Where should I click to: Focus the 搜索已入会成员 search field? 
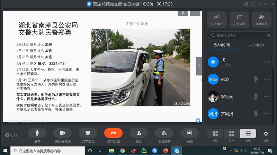240,35
